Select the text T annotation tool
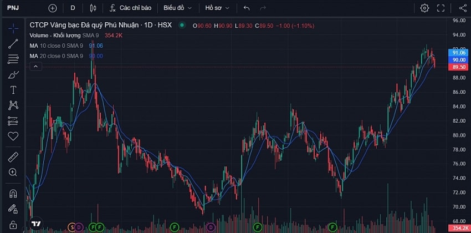The width and height of the screenshot is (471, 233). [x=13, y=90]
